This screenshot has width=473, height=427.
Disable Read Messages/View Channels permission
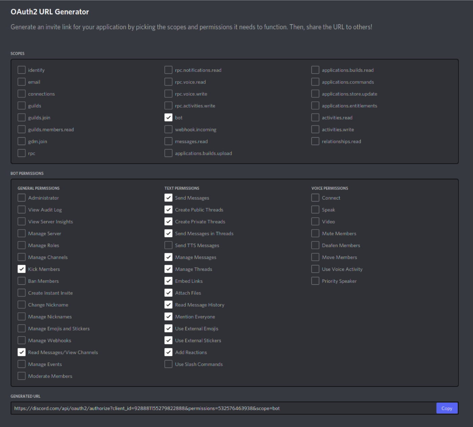22,352
